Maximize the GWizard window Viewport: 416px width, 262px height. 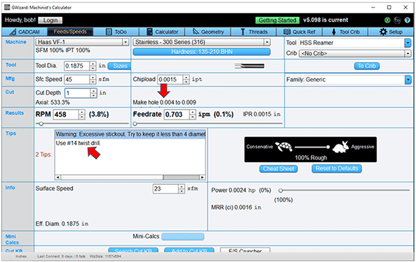[x=389, y=7]
